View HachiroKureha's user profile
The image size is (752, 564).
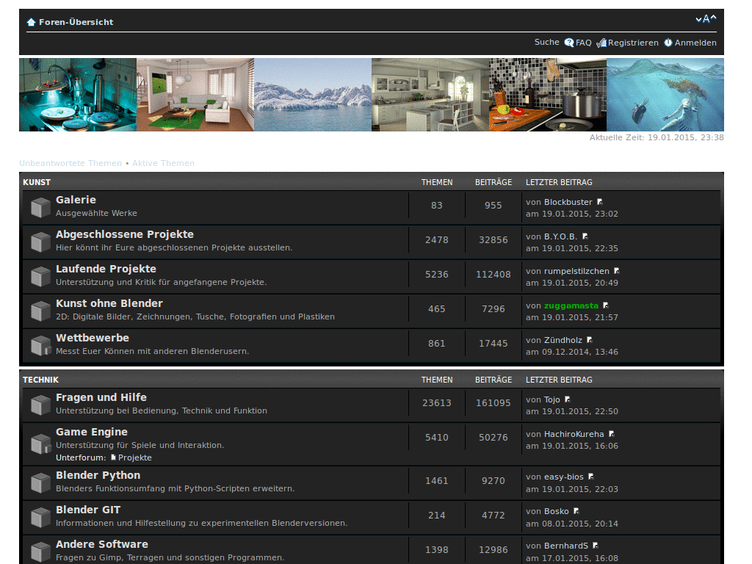click(574, 434)
